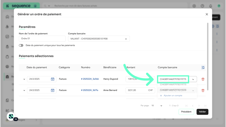226x127 pixels.
Task: Open the green user avatar menu
Action: point(219,6)
